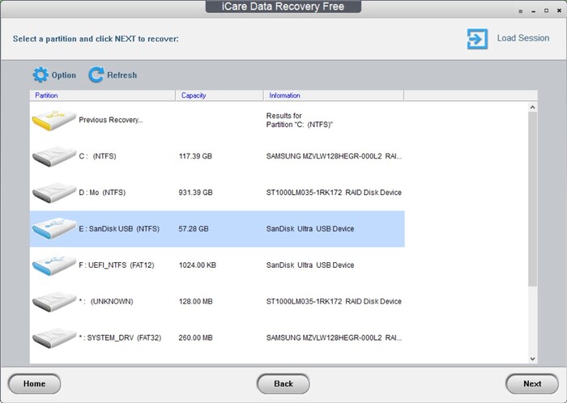This screenshot has width=567, height=403.
Task: Click the 260.00 MB capacity value
Action: click(196, 337)
